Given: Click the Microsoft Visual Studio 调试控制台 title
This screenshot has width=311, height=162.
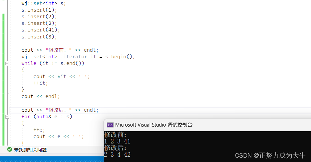Looking at the screenshot, I should [154, 125].
